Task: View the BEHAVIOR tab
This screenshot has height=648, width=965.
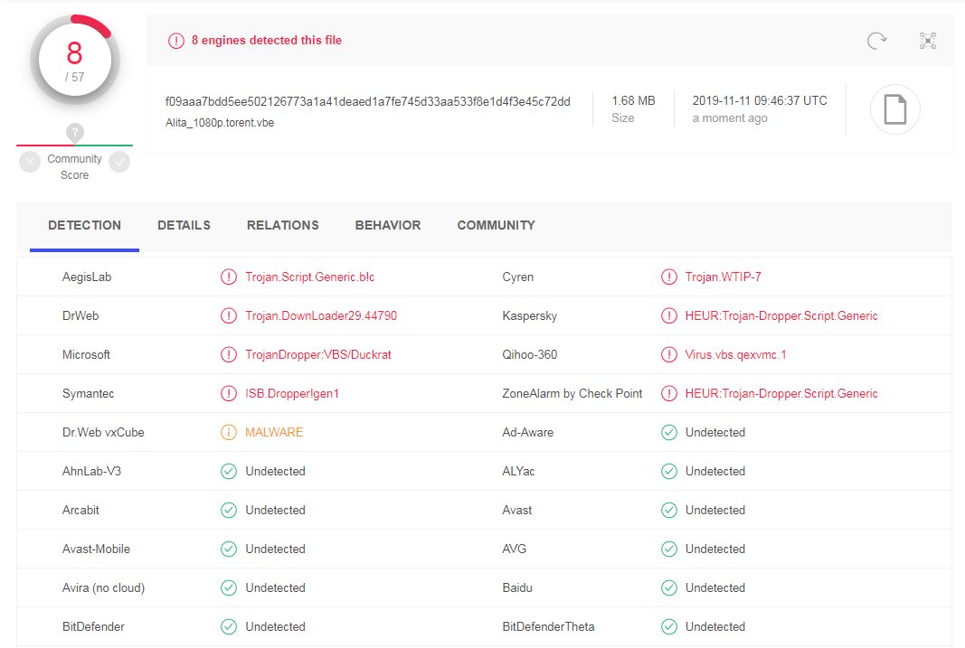Action: coord(387,226)
